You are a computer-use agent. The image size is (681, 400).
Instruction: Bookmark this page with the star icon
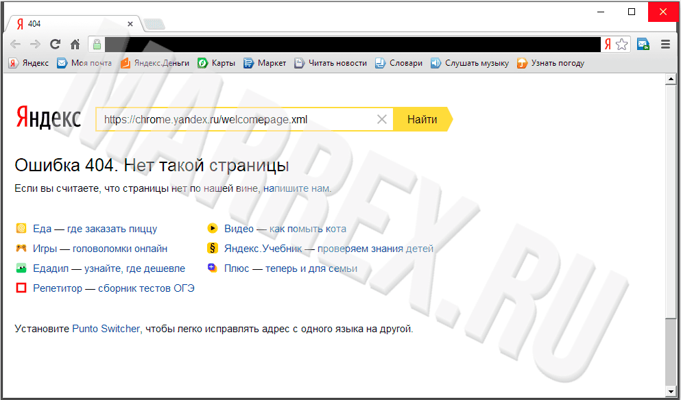[x=622, y=45]
